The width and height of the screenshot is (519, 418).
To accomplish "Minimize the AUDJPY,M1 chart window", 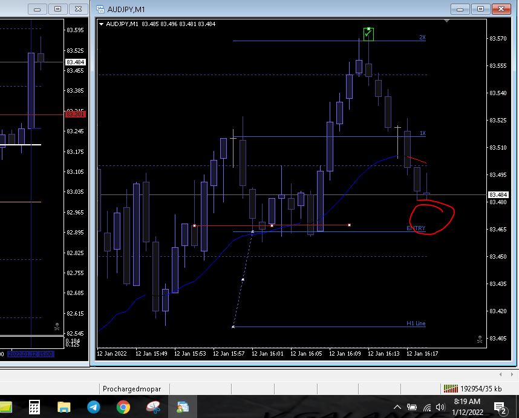I will coord(460,9).
